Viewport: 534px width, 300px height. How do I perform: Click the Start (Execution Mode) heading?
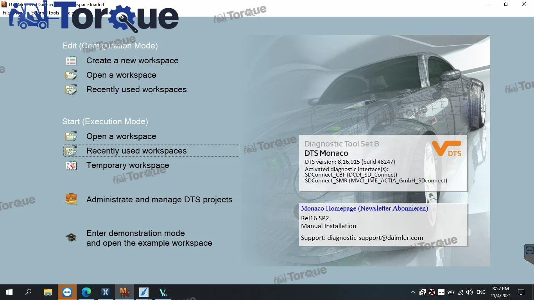105,121
